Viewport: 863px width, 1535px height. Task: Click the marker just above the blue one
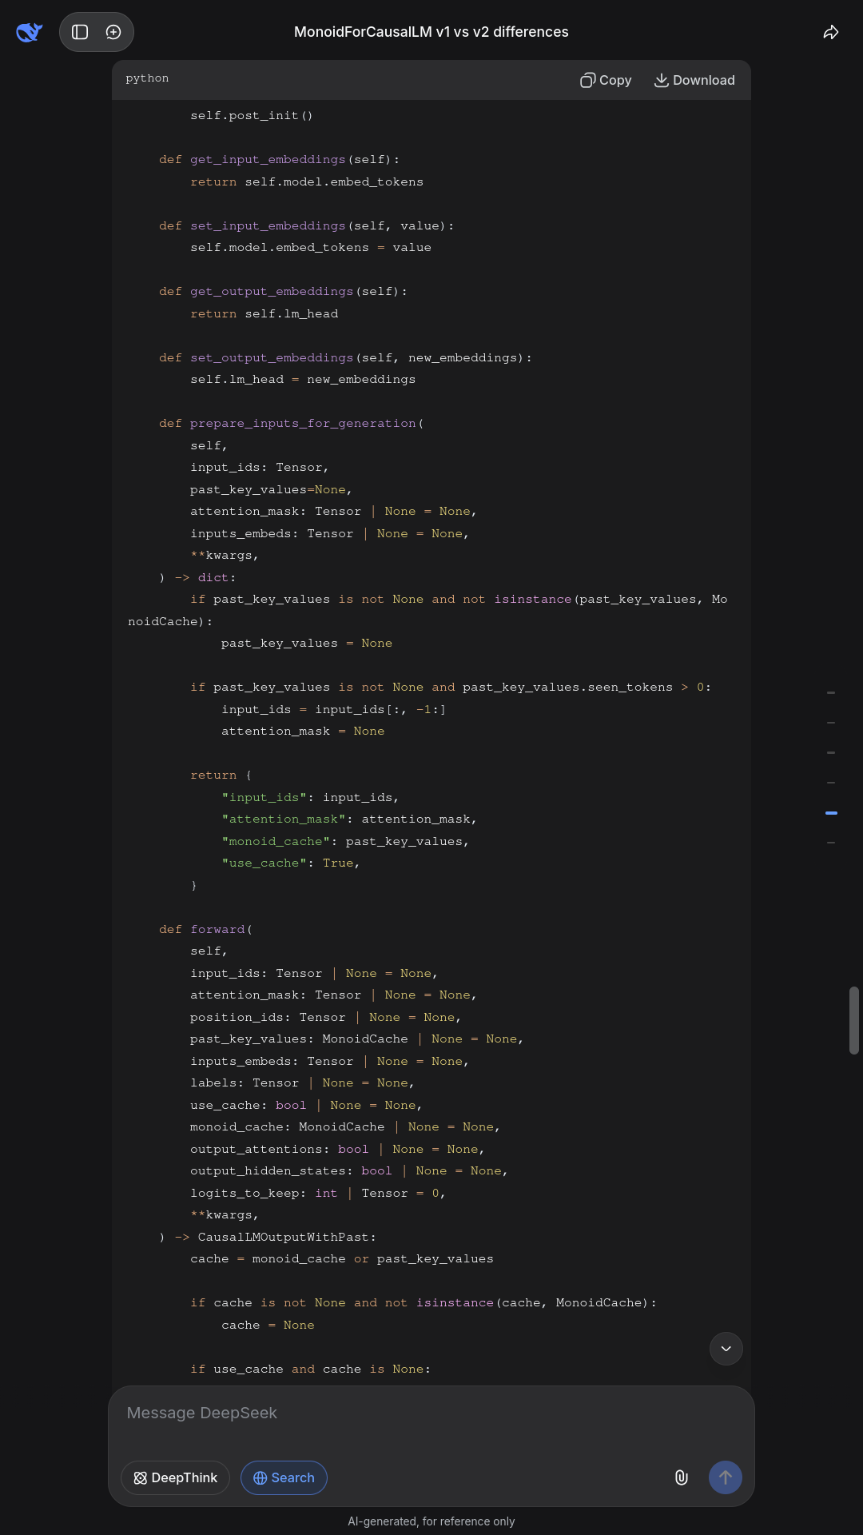point(831,783)
